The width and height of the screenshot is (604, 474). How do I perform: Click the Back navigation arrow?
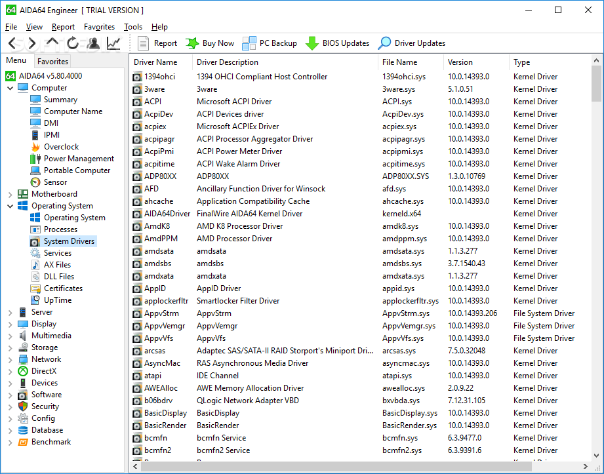pos(12,43)
